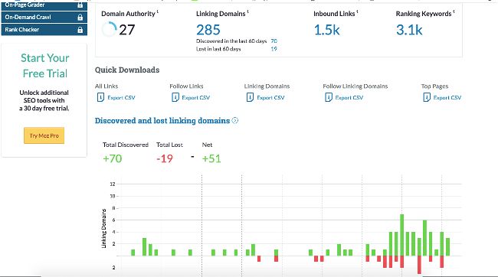
Task: Click the longest red bar in the chart
Action: pos(419,265)
